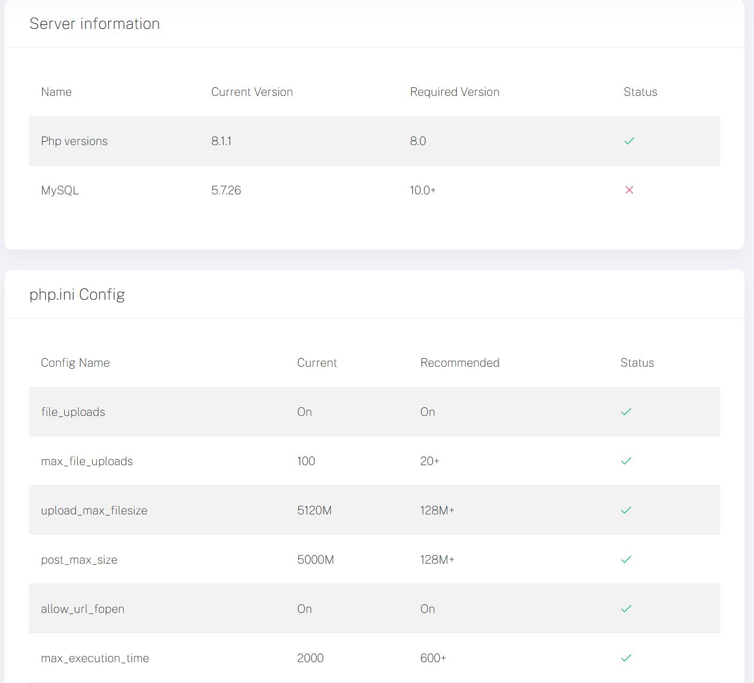Click the green checkmark for Php versions

point(629,141)
